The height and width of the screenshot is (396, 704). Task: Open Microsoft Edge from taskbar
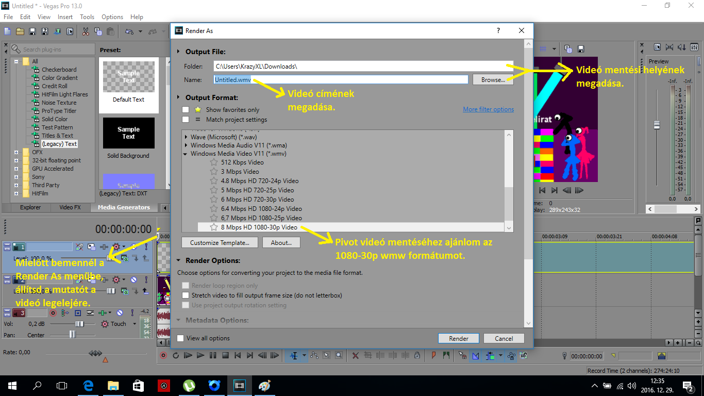click(88, 386)
